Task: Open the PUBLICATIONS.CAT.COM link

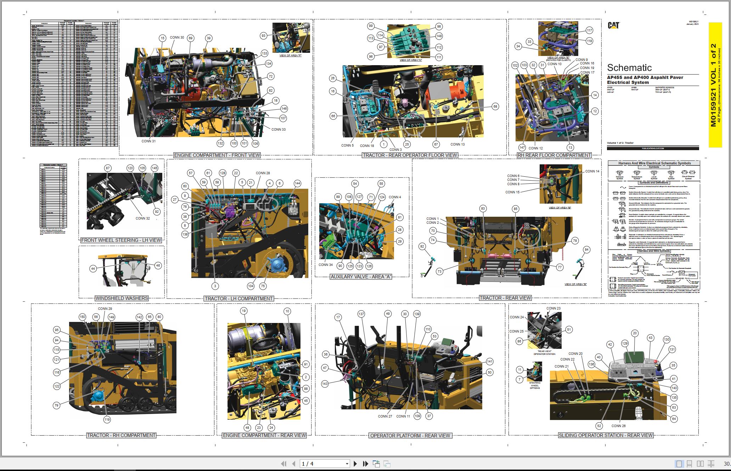Action: [653, 148]
